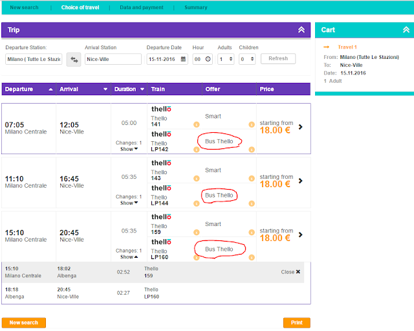The height and width of the screenshot is (331, 414).
Task: Click the 18:18 Albenga departure in details
Action: 14,293
